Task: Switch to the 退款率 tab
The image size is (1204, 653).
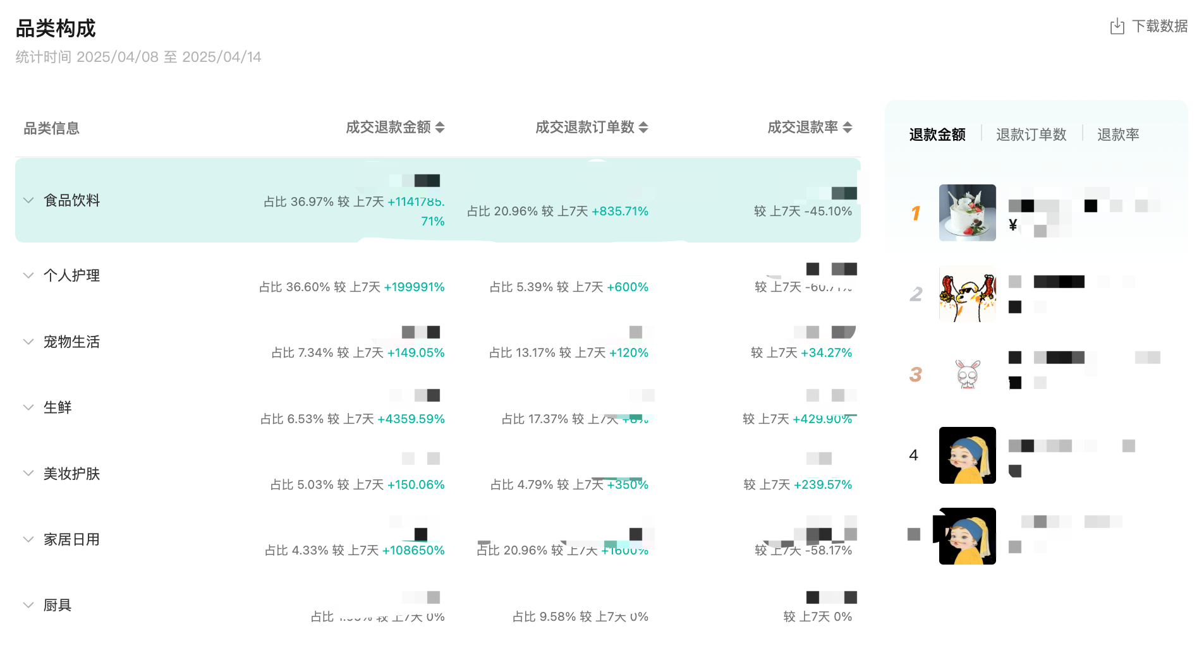Action: [1117, 135]
